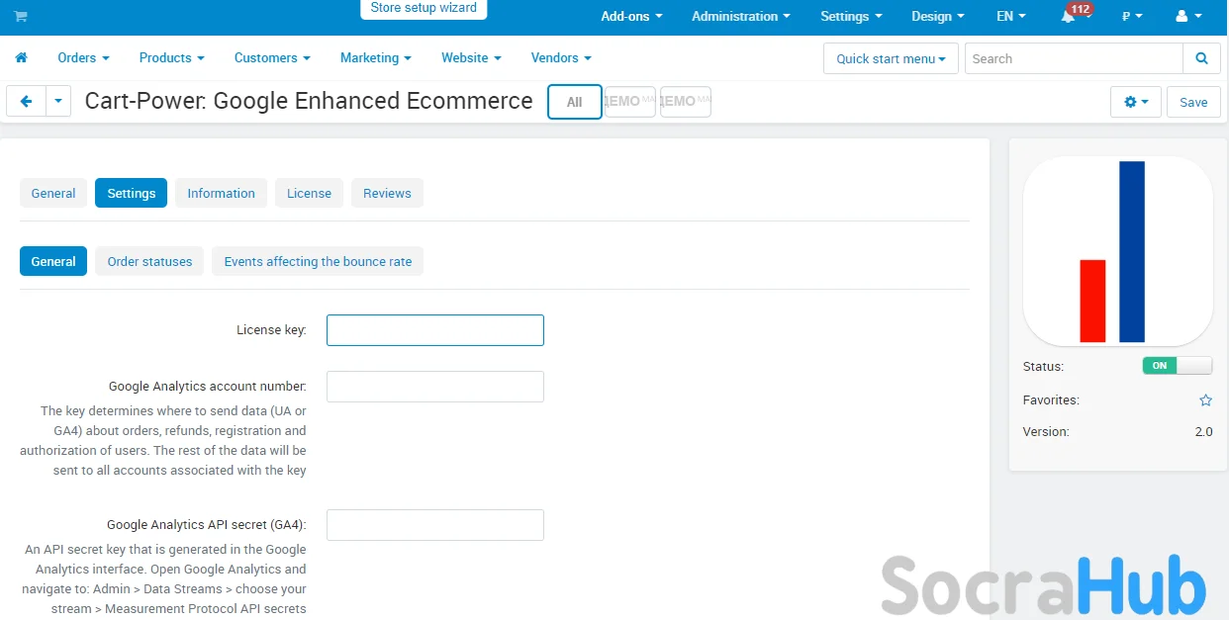Click Google Analytics API secret field
Image resolution: width=1229 pixels, height=620 pixels.
click(x=435, y=525)
